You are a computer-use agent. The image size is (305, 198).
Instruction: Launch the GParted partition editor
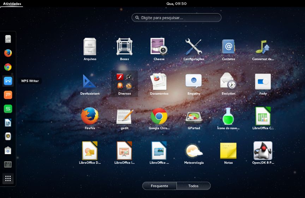[194, 118]
